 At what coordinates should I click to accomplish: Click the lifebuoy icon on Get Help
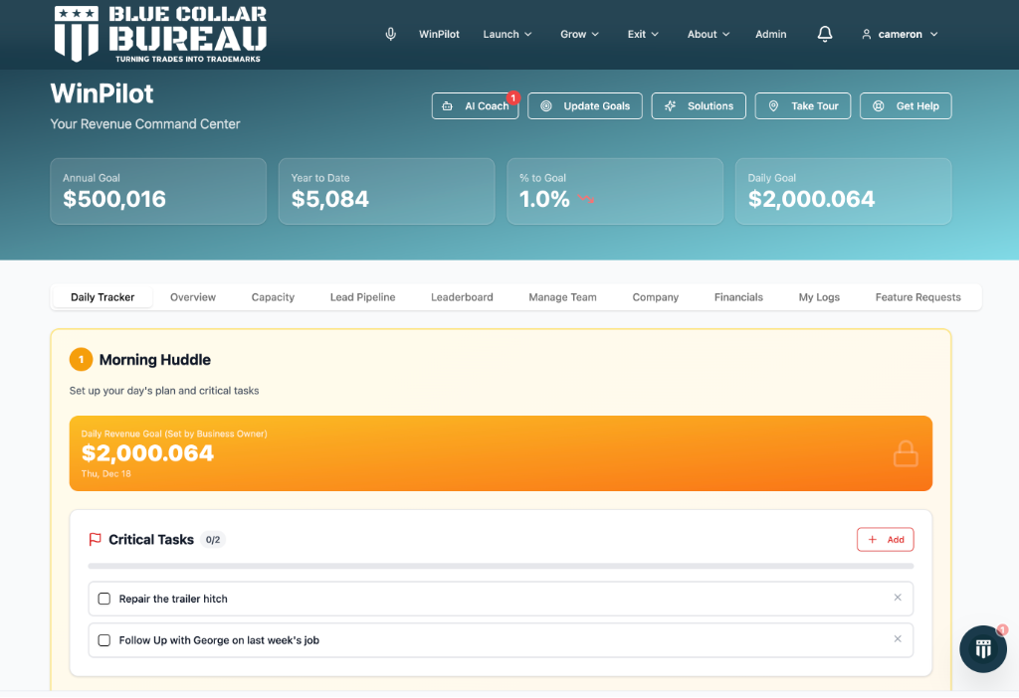[878, 105]
